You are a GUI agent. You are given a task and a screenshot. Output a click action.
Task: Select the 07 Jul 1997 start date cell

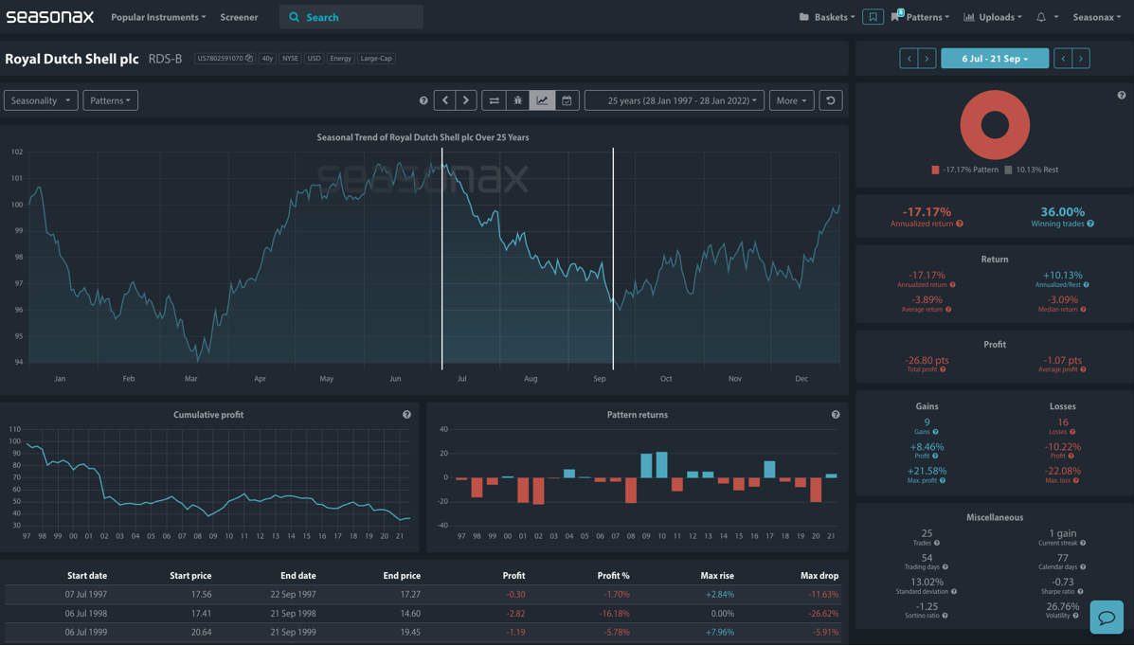pos(85,595)
